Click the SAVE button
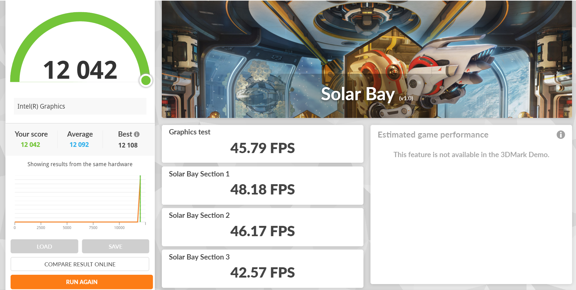The height and width of the screenshot is (290, 576). click(x=115, y=246)
